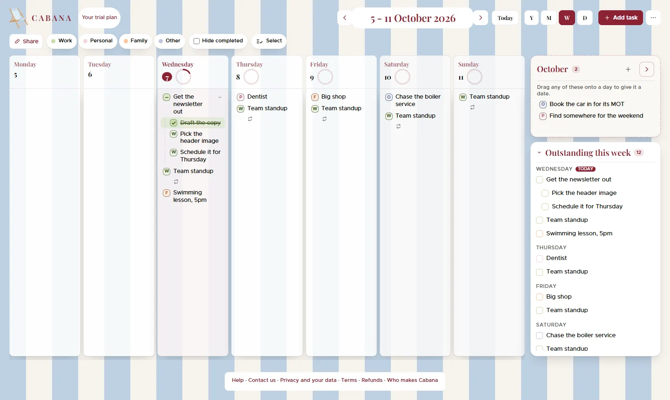Click Wednesday's progress ring
The height and width of the screenshot is (400, 670).
coord(183,77)
